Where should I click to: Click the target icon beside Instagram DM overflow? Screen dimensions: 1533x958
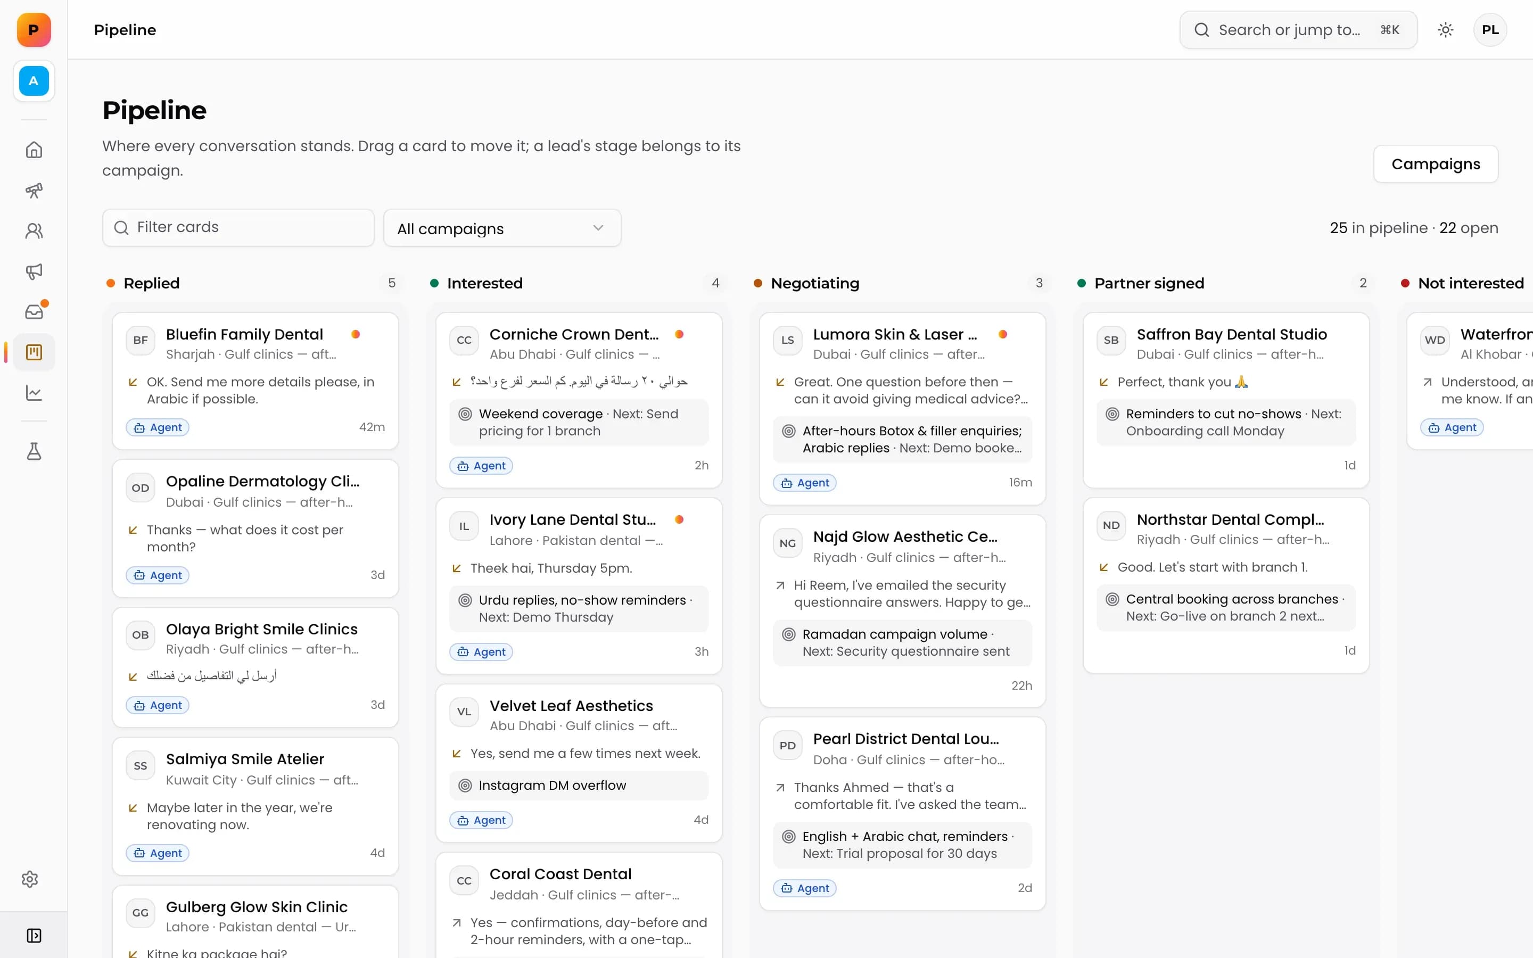tap(465, 786)
